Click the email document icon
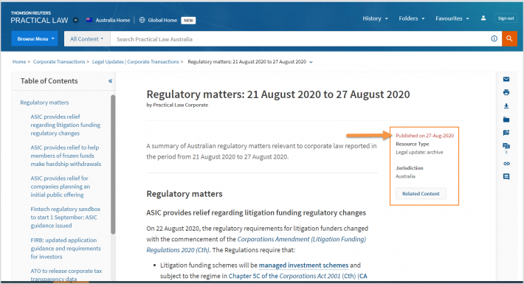The width and height of the screenshot is (524, 284). [506, 79]
